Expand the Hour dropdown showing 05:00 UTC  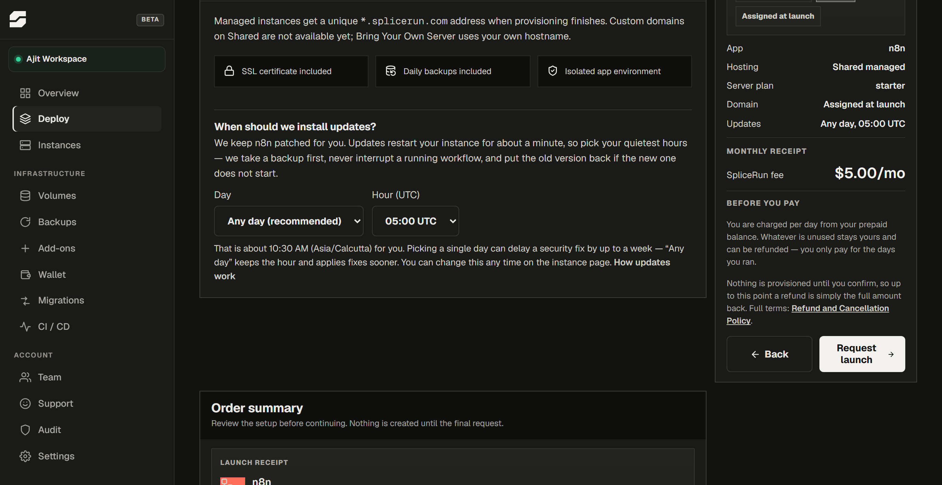tap(416, 221)
